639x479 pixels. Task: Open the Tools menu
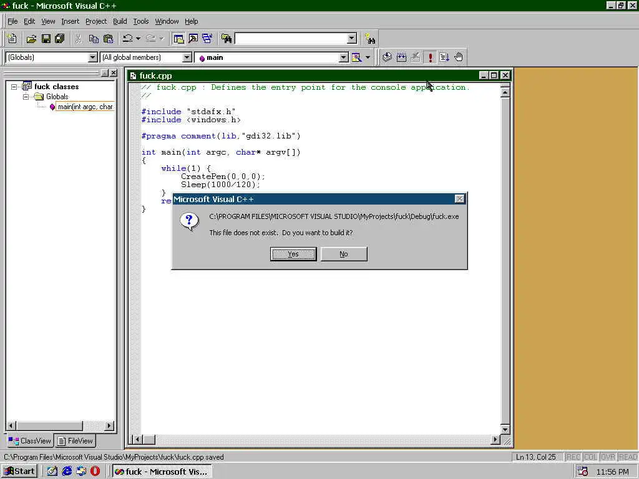pyautogui.click(x=141, y=21)
